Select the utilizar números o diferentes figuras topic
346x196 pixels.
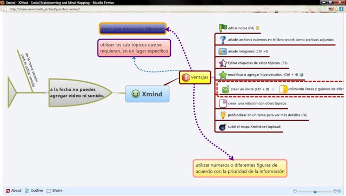(240, 168)
